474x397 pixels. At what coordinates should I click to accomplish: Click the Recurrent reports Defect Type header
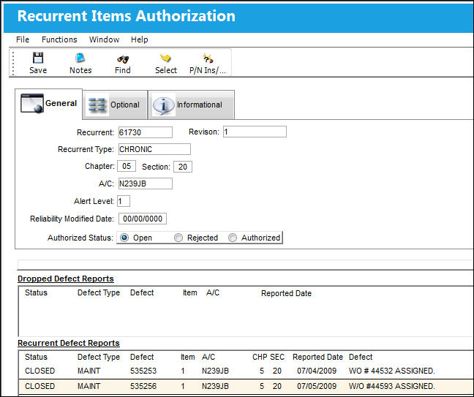click(99, 357)
